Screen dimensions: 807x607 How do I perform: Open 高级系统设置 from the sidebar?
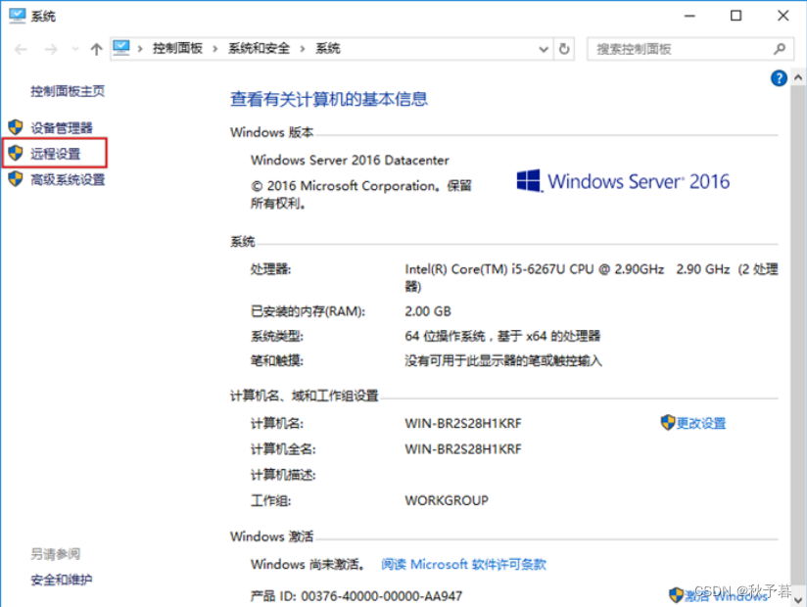point(68,179)
